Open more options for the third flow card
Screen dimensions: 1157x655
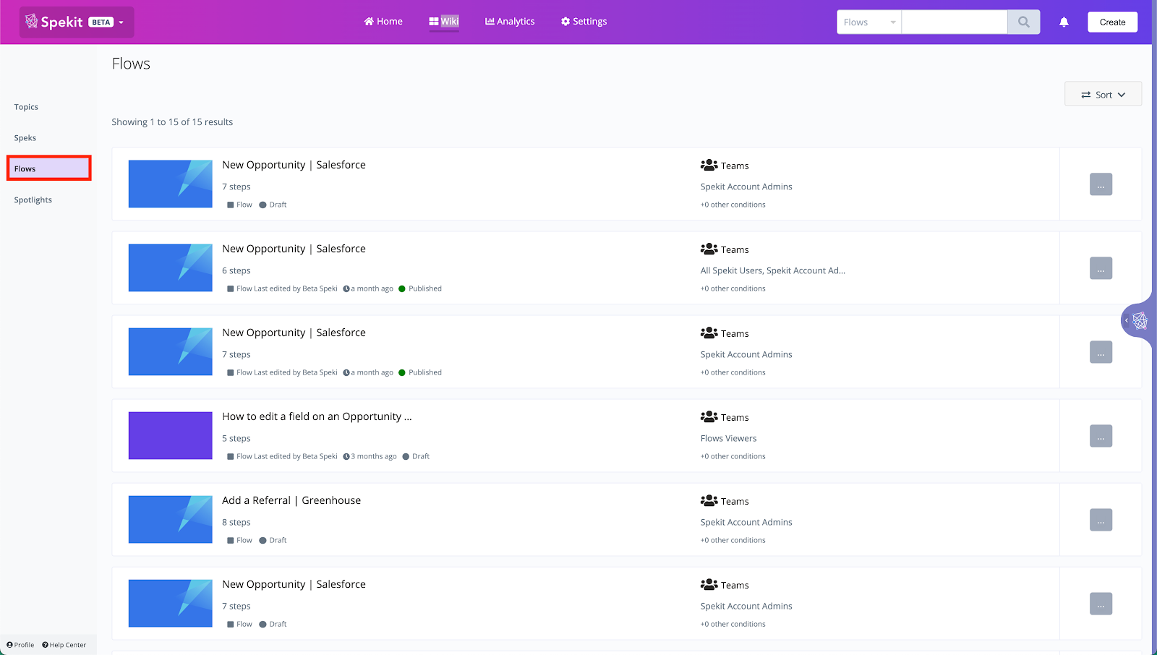[x=1101, y=352]
